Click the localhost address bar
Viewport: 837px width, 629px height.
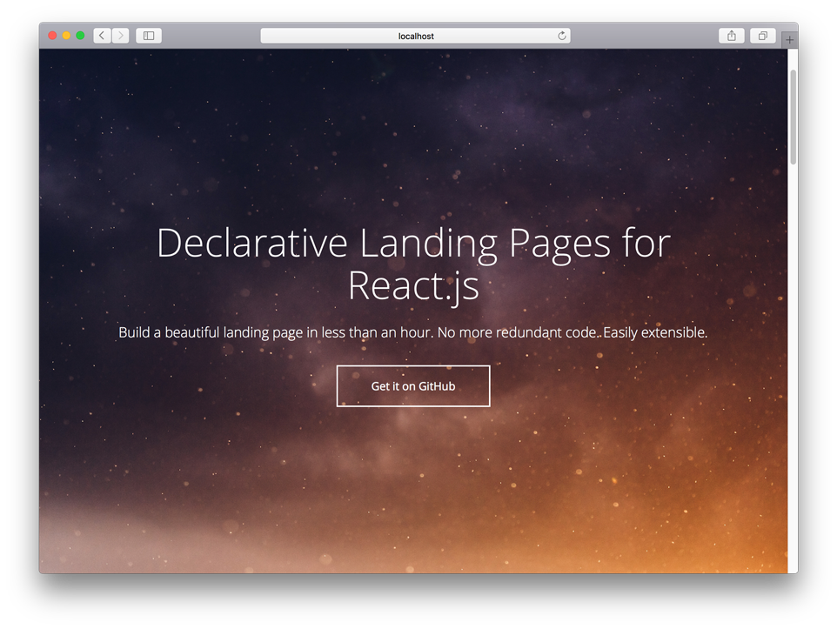pos(415,36)
